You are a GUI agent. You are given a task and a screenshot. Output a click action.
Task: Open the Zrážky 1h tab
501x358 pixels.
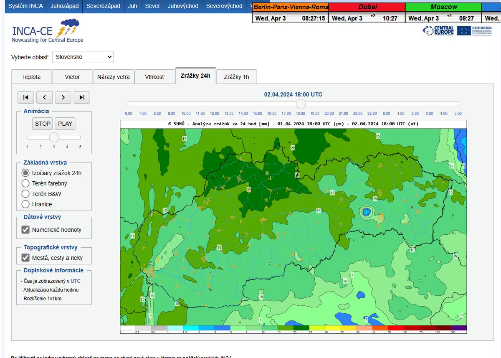point(236,77)
